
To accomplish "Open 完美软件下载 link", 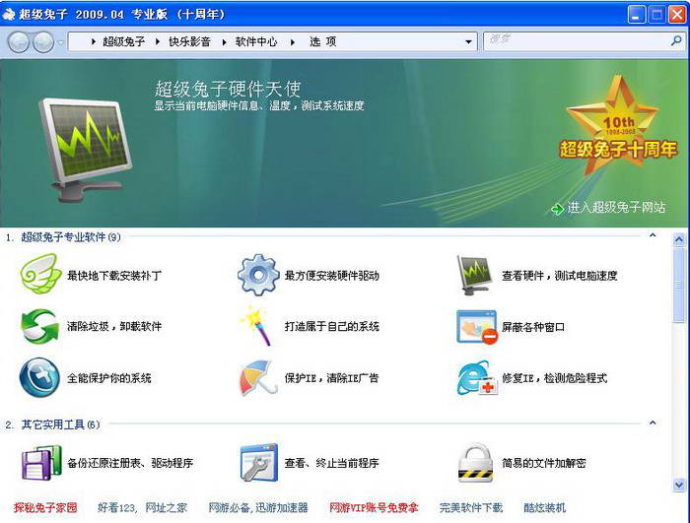I will [471, 507].
